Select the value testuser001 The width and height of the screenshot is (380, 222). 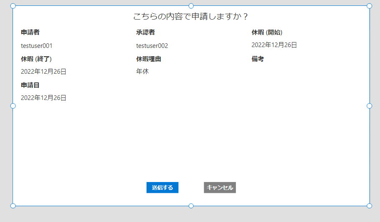(x=37, y=46)
